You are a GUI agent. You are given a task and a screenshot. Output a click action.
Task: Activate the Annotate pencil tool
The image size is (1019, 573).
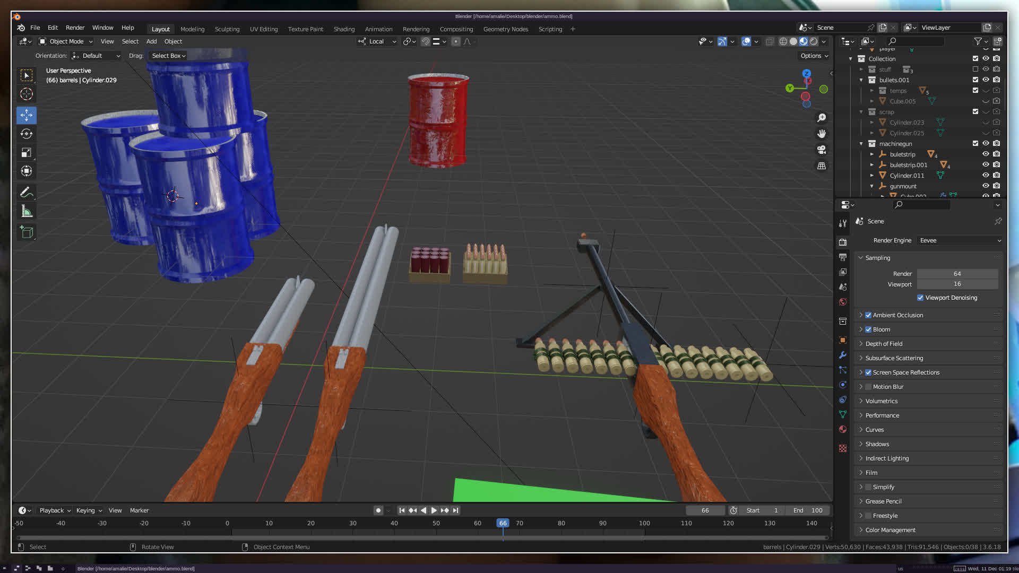pos(27,192)
